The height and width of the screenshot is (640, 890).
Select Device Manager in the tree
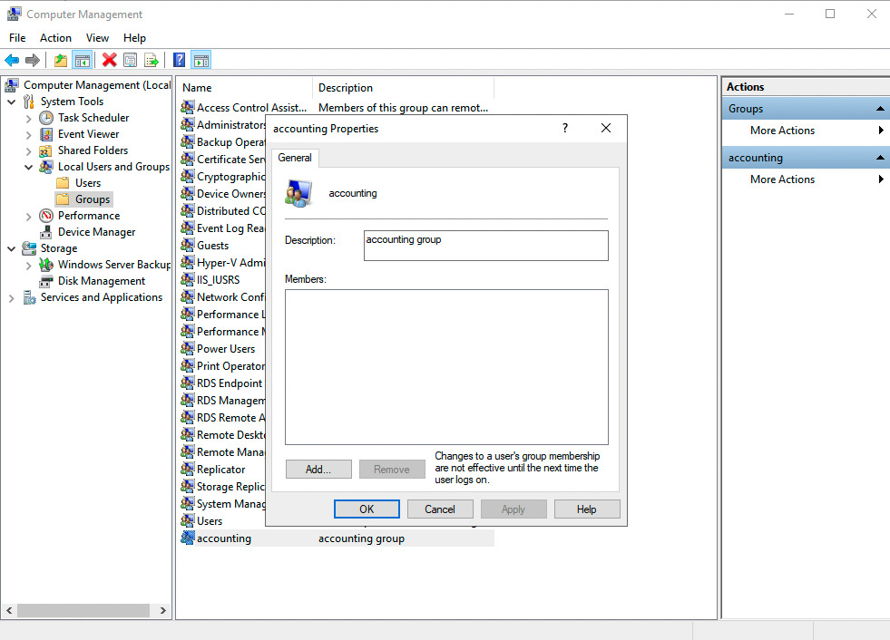coord(96,232)
